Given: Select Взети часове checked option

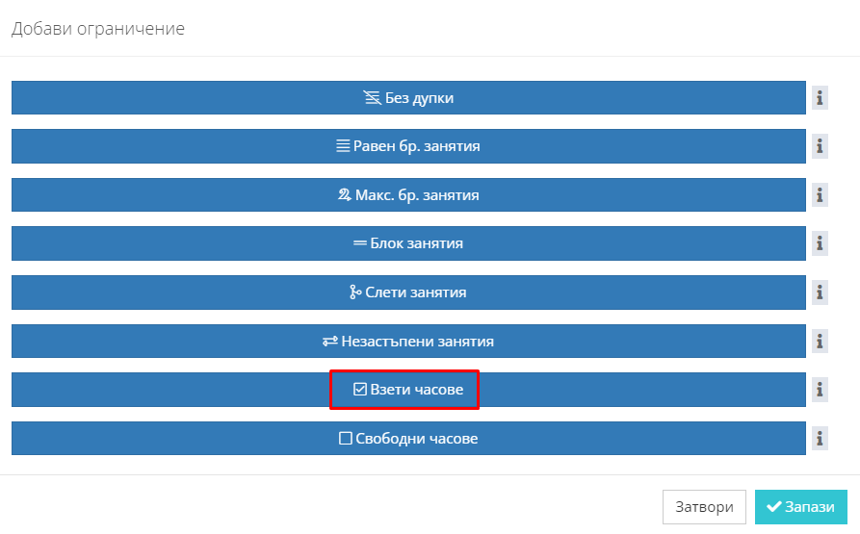Looking at the screenshot, I should point(408,390).
